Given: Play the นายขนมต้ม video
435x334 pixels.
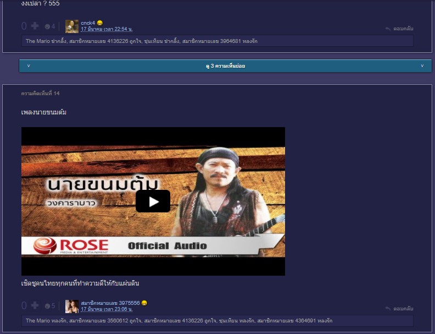Looking at the screenshot, I should coord(153,201).
